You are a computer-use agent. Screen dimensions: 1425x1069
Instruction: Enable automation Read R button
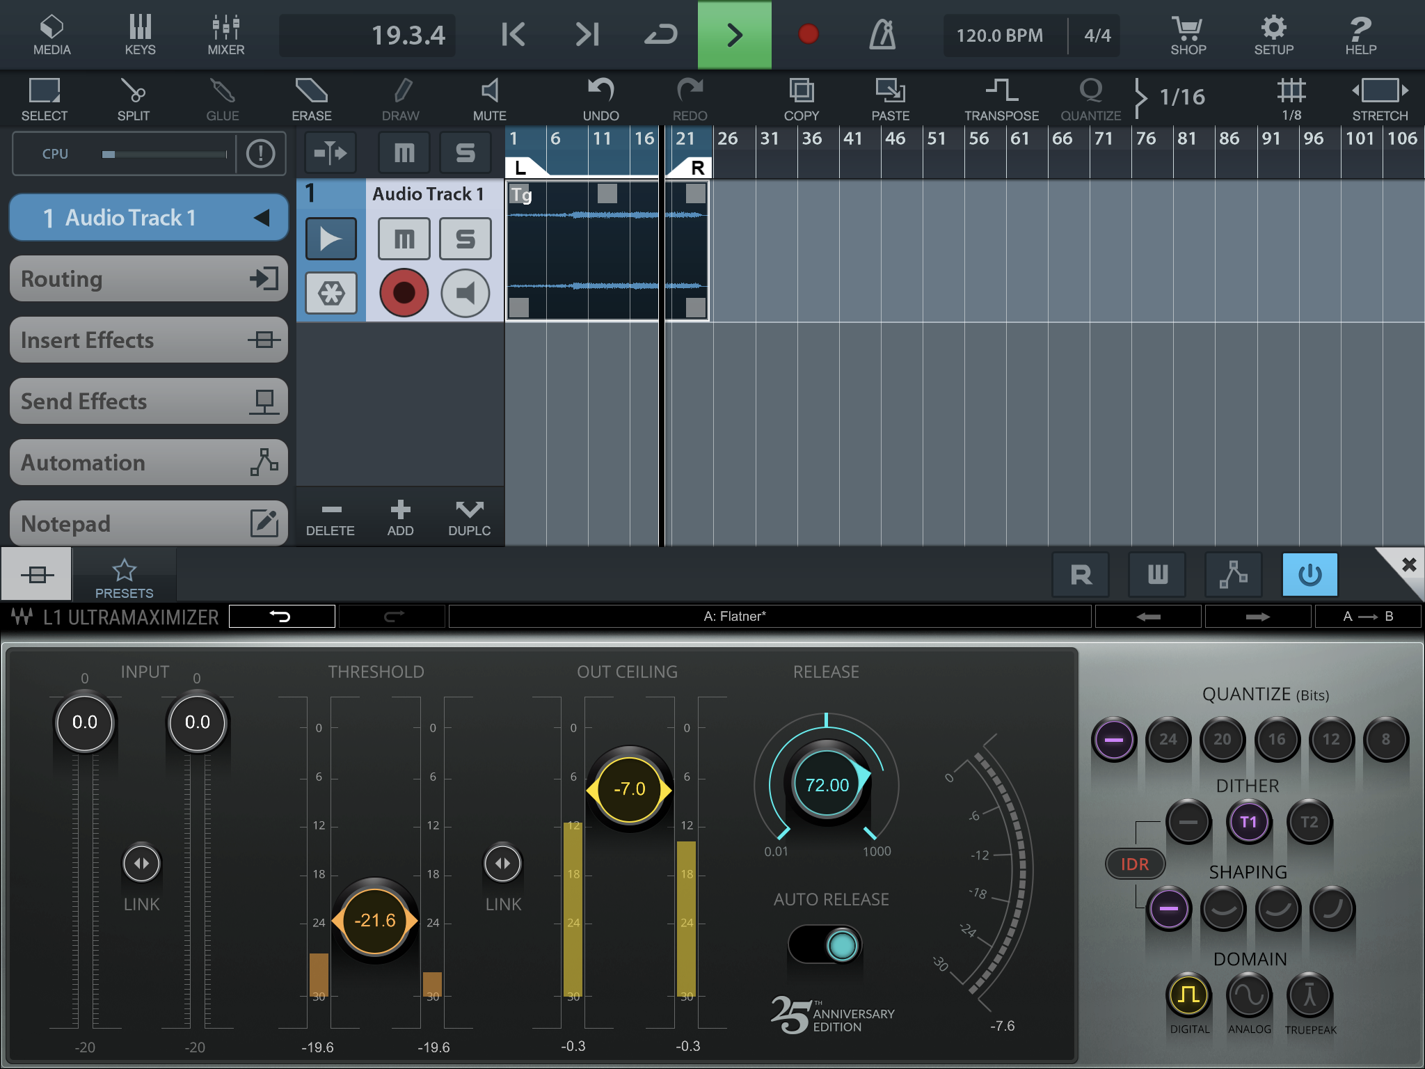pos(1081,575)
